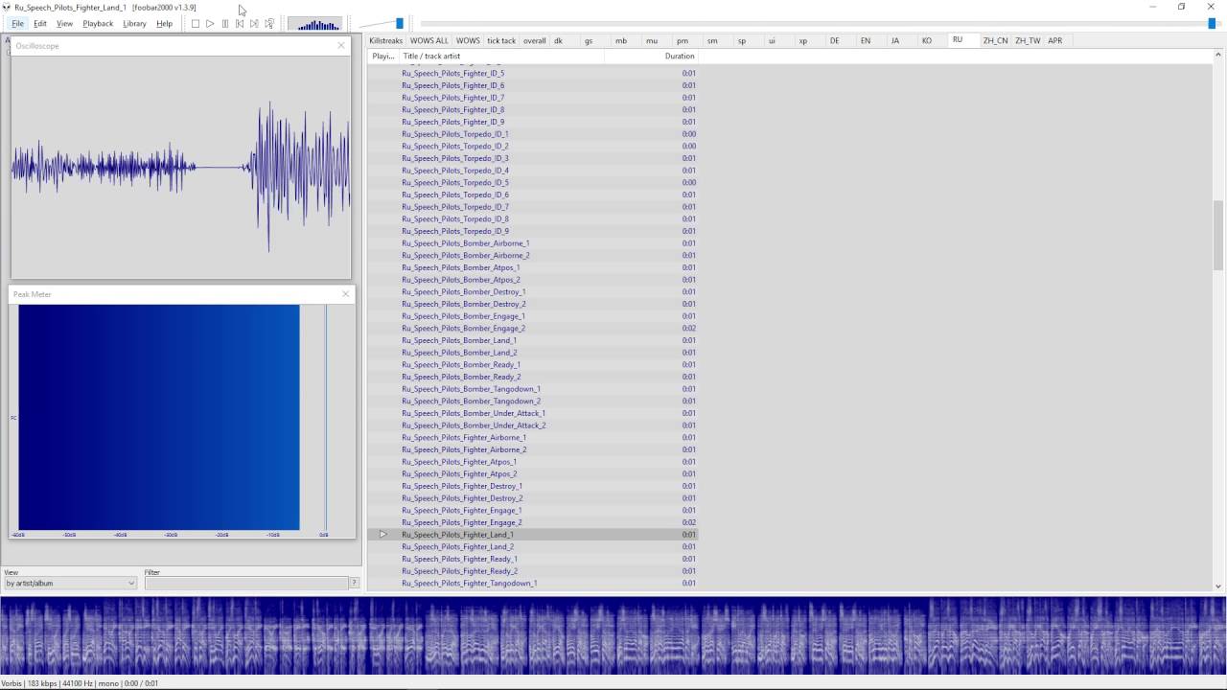Click the scroll up arrow of playlist
The width and height of the screenshot is (1227, 690).
1218,56
